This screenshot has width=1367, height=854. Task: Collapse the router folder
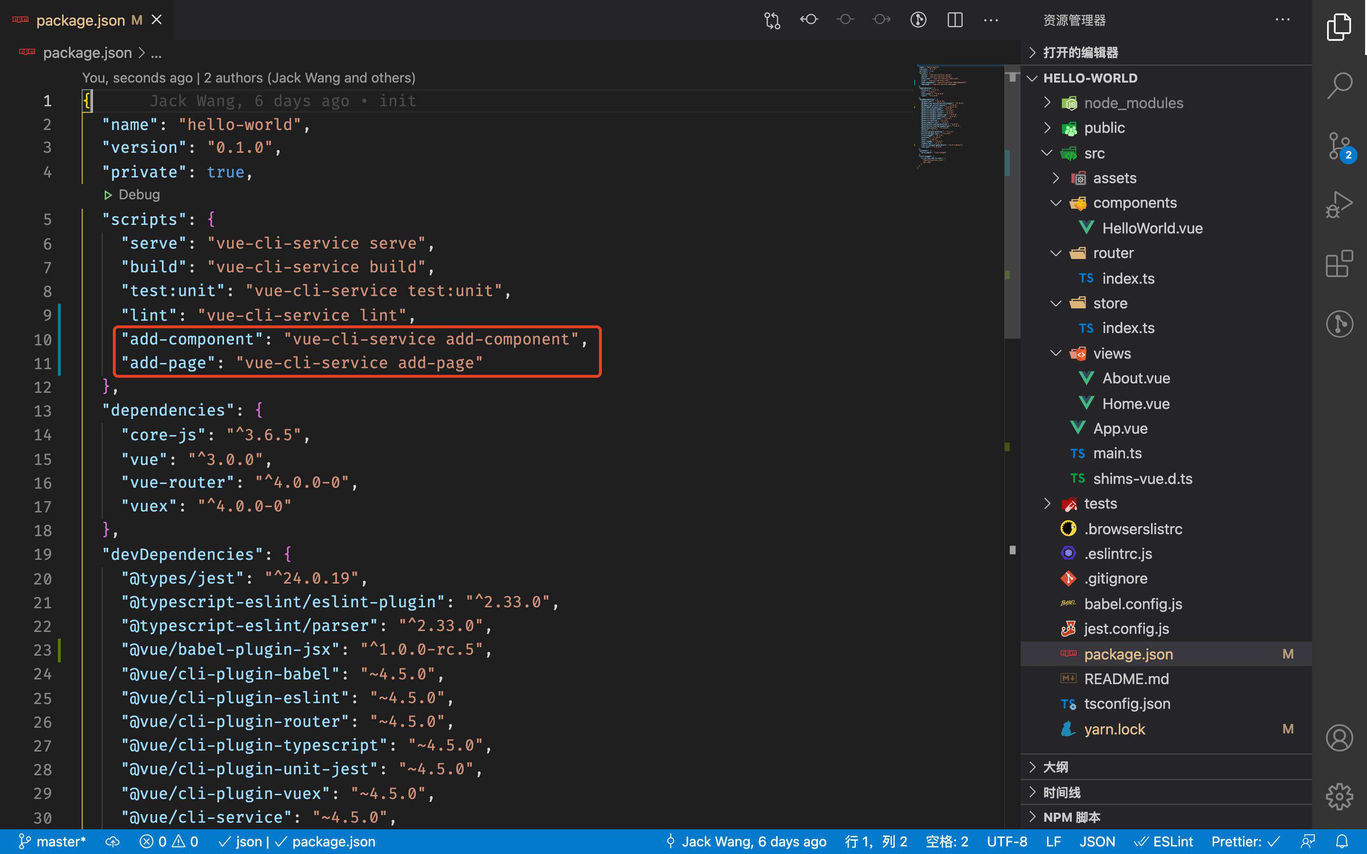1165,253
